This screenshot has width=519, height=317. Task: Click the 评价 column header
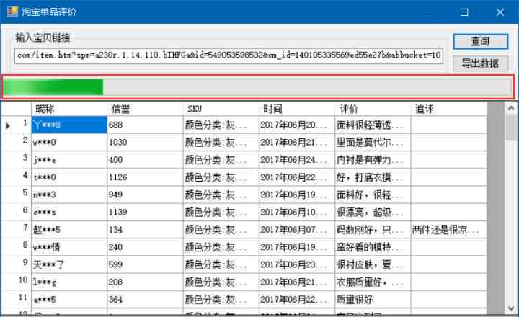pyautogui.click(x=373, y=109)
